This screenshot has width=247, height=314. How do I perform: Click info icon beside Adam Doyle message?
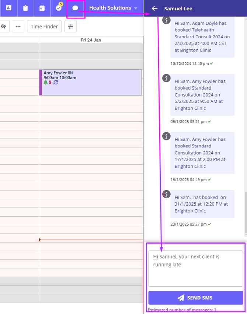point(167,20)
